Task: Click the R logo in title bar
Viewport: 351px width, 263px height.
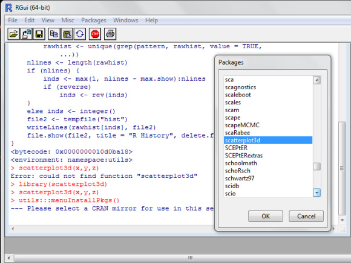Action: 8,8
